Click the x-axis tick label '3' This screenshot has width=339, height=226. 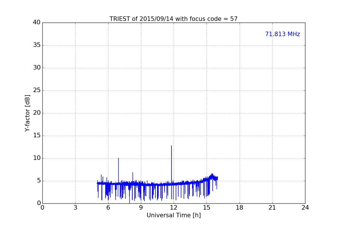[75, 208]
